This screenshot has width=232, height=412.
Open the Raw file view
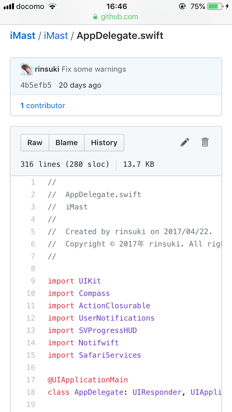[x=35, y=143]
